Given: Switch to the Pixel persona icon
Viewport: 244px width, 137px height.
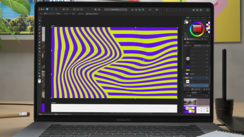Looking at the screenshot, I should coord(52,9).
